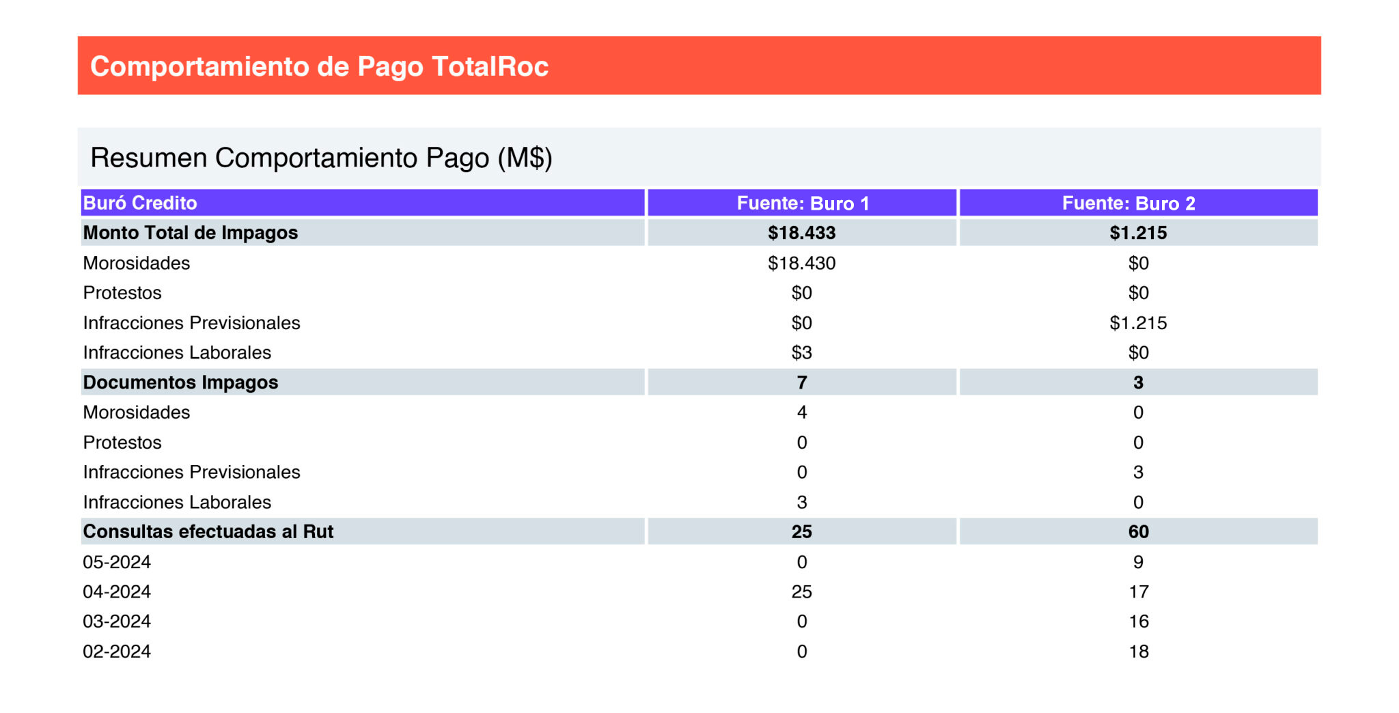Click the $1.215 Infracciones Previsionales amount

point(1138,322)
